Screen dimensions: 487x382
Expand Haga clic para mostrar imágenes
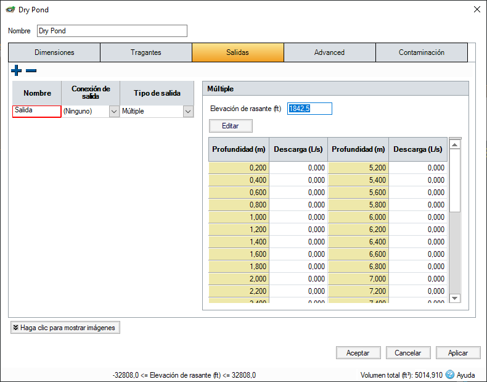click(65, 328)
